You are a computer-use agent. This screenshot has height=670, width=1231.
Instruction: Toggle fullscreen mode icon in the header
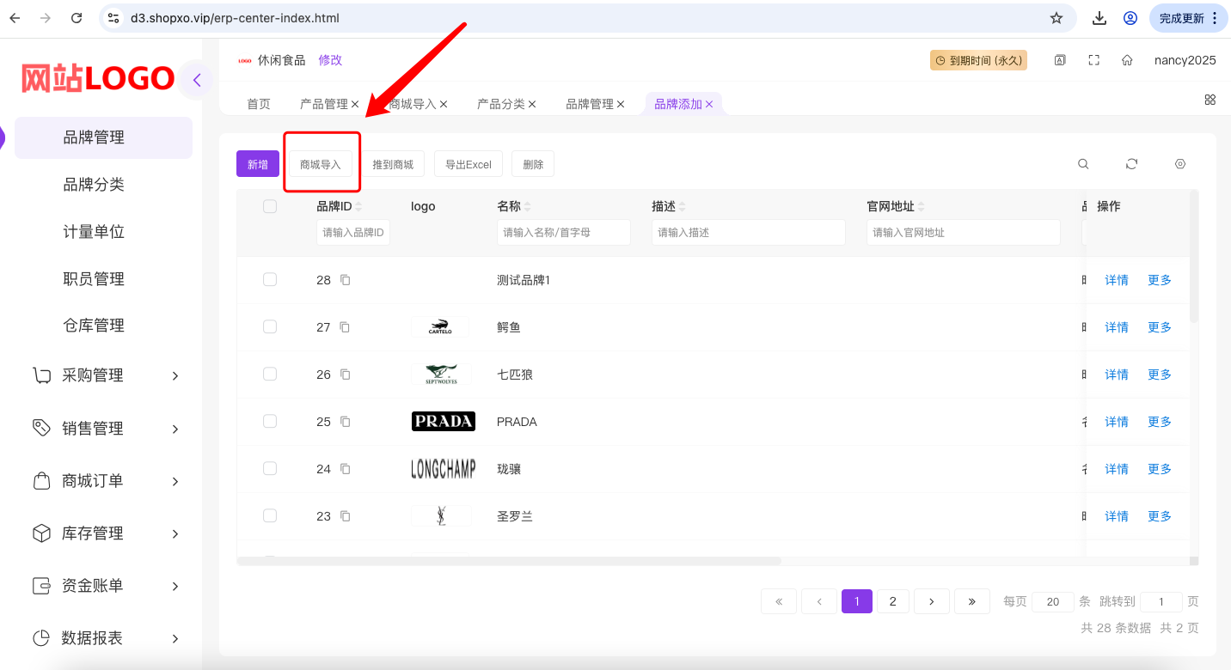(x=1094, y=60)
